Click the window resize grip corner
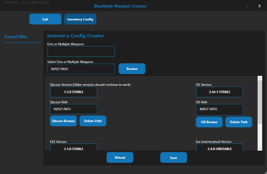Viewport: 267px width, 174px height. pyautogui.click(x=266, y=173)
